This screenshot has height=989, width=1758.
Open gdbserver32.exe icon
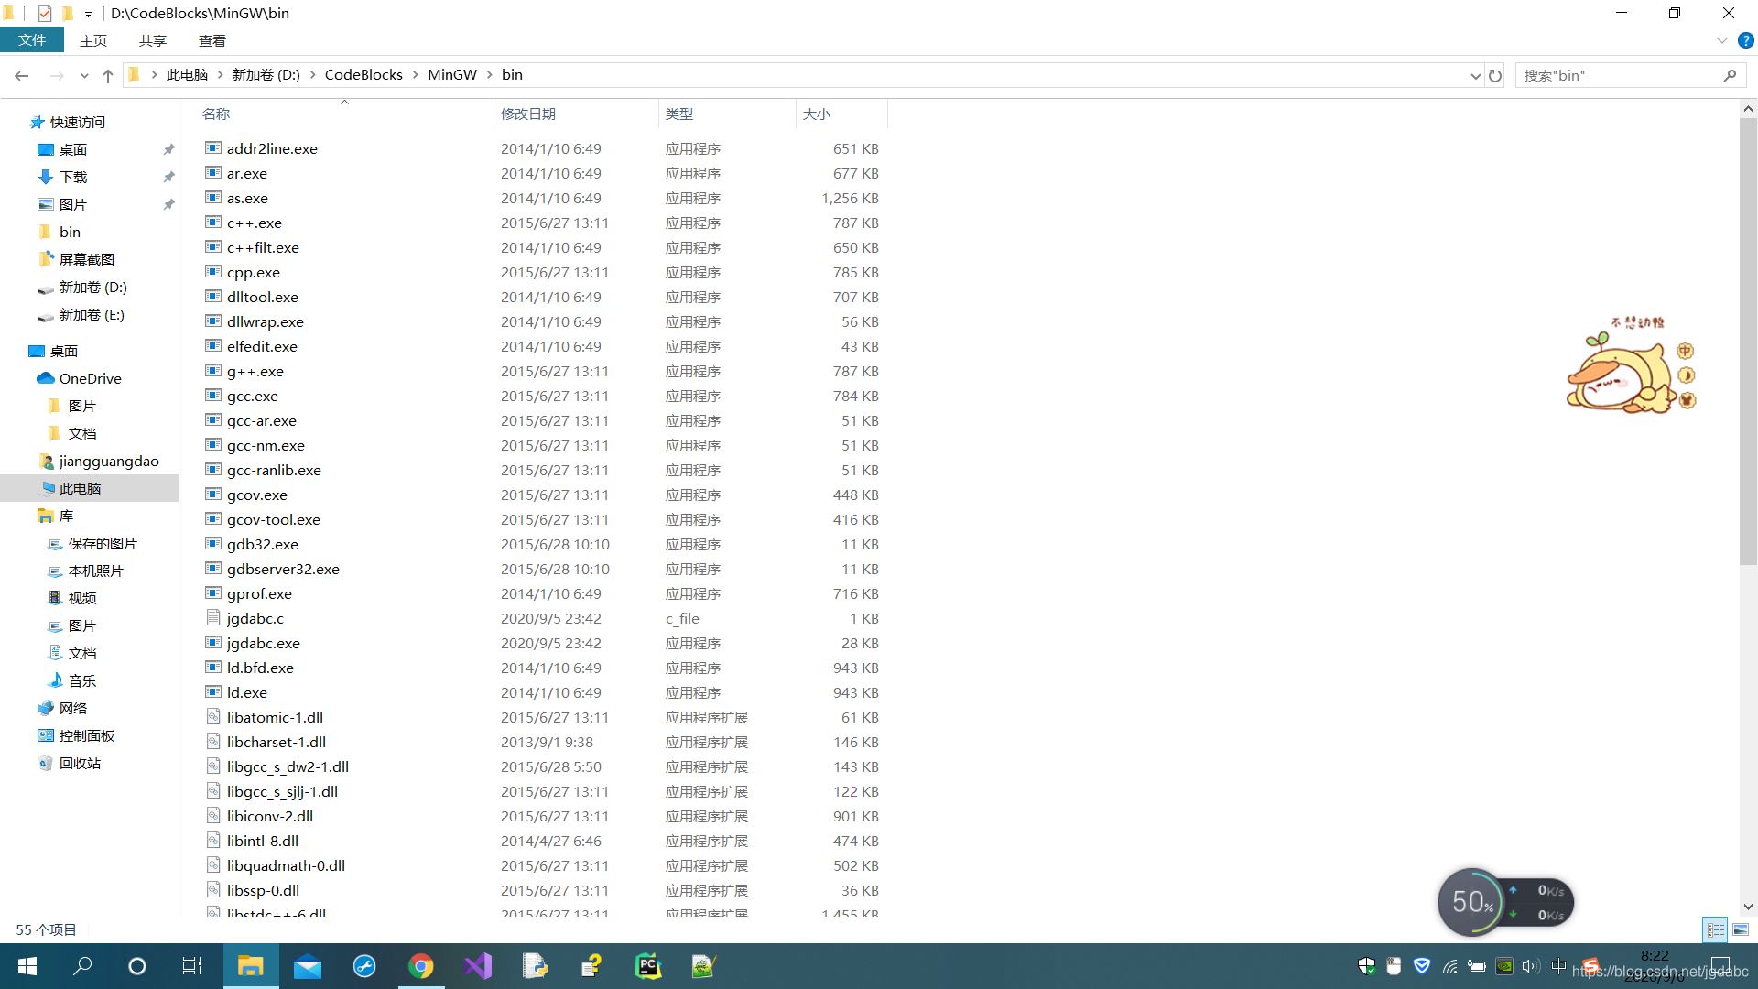[213, 568]
